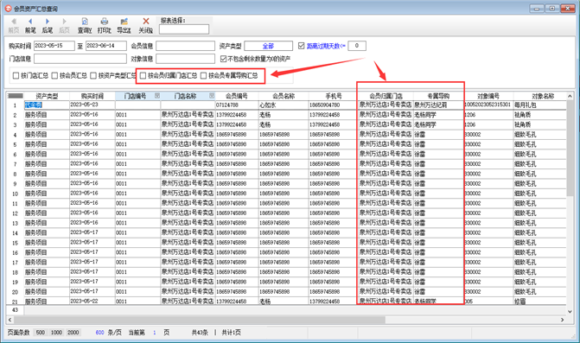This screenshot has width=580, height=343.
Task: Click 对象编号 column header
Action: click(x=488, y=96)
